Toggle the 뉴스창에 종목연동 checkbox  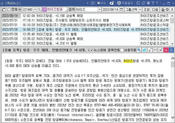pos(91,50)
